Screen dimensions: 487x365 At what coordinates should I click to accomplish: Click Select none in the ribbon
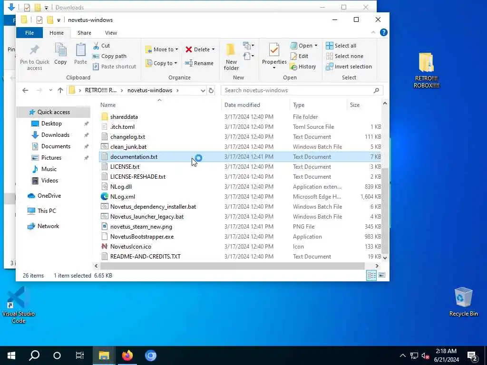pyautogui.click(x=345, y=56)
